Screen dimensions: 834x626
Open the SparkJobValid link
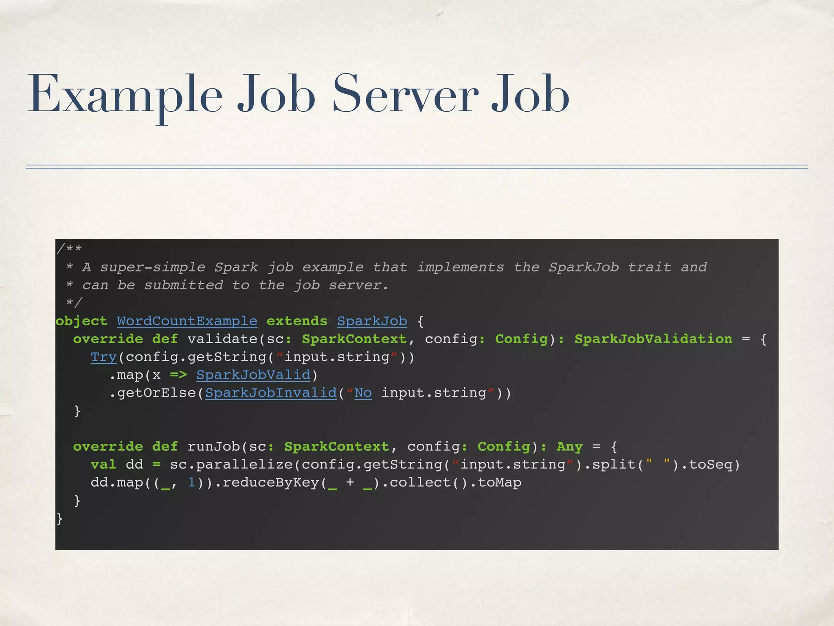point(253,375)
